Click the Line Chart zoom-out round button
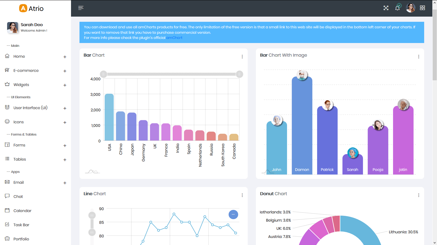The image size is (437, 245). click(233, 215)
